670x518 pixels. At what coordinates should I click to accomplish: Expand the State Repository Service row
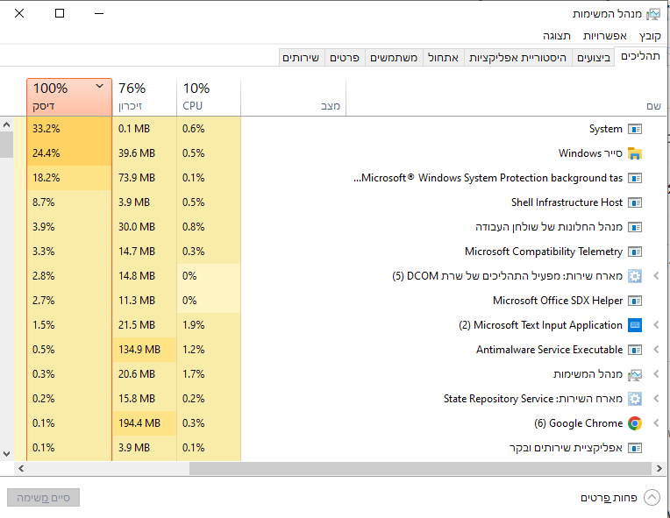[656, 399]
